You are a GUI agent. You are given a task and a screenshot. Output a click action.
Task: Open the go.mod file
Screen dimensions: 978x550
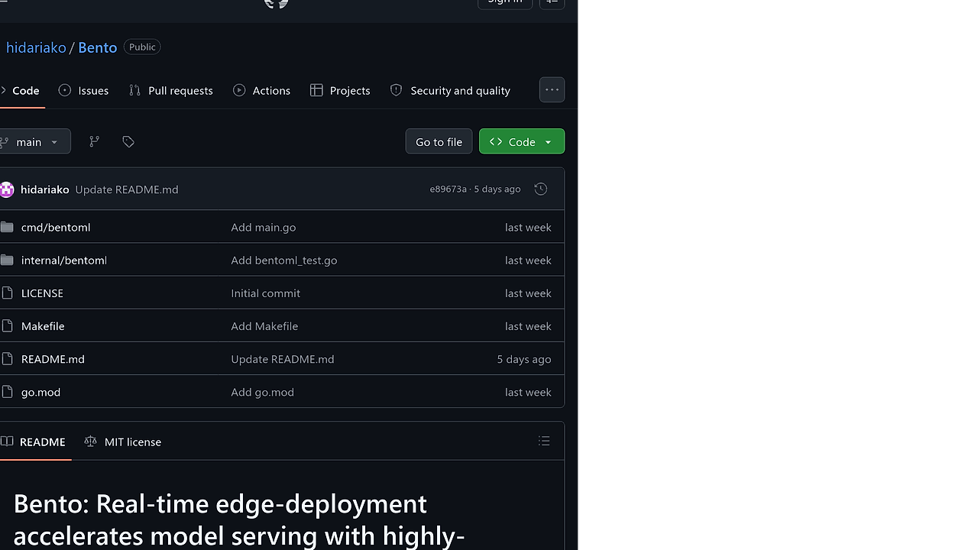click(x=40, y=391)
